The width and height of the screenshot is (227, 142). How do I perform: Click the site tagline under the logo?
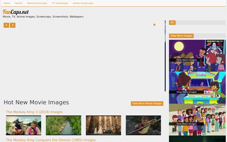[43, 17]
